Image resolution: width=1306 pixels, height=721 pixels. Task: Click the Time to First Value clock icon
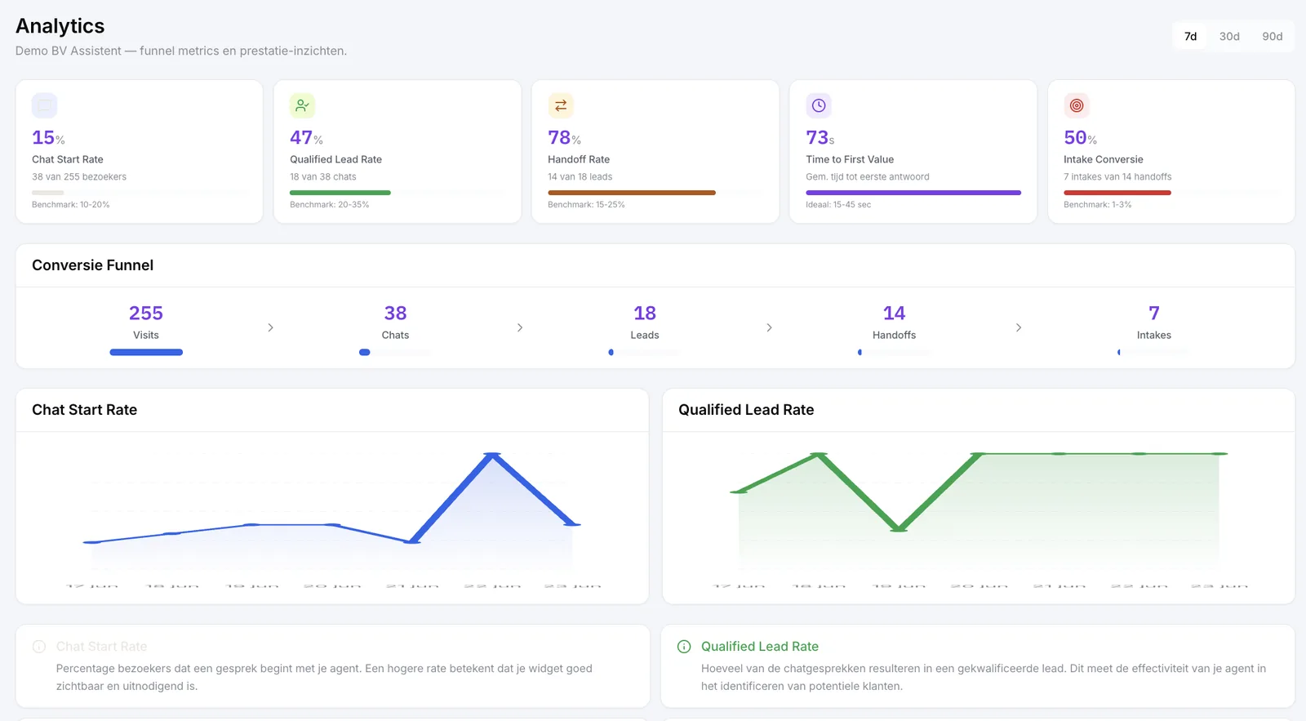point(819,105)
